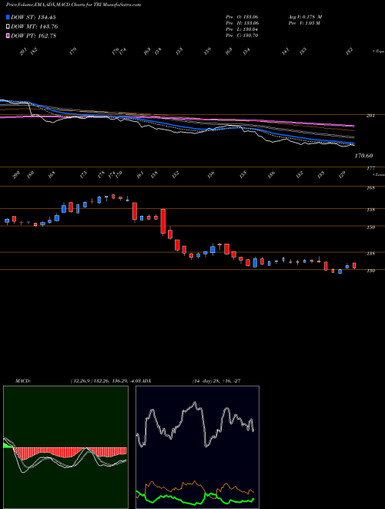Click the last red candlestick on the right

[x=354, y=266]
